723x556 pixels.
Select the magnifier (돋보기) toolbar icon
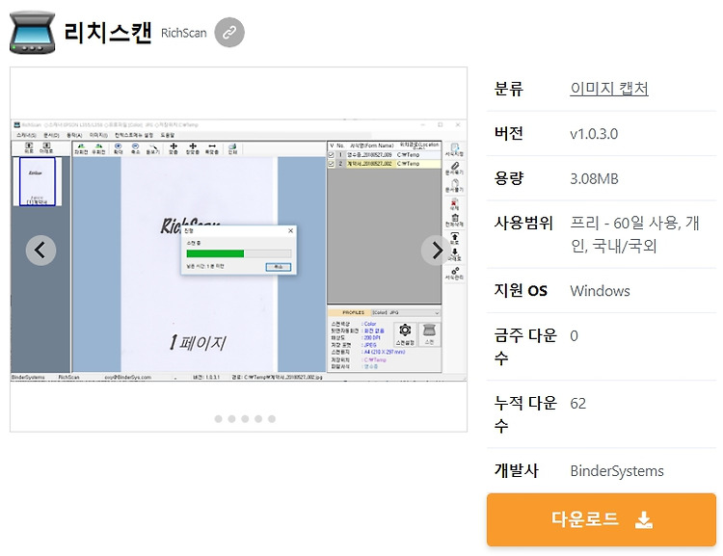coord(152,148)
